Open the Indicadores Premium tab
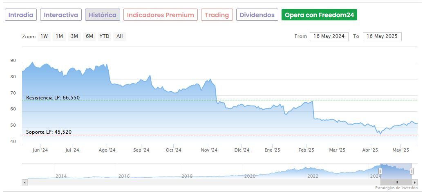Image resolution: width=425 pixels, height=194 pixels. [160, 15]
